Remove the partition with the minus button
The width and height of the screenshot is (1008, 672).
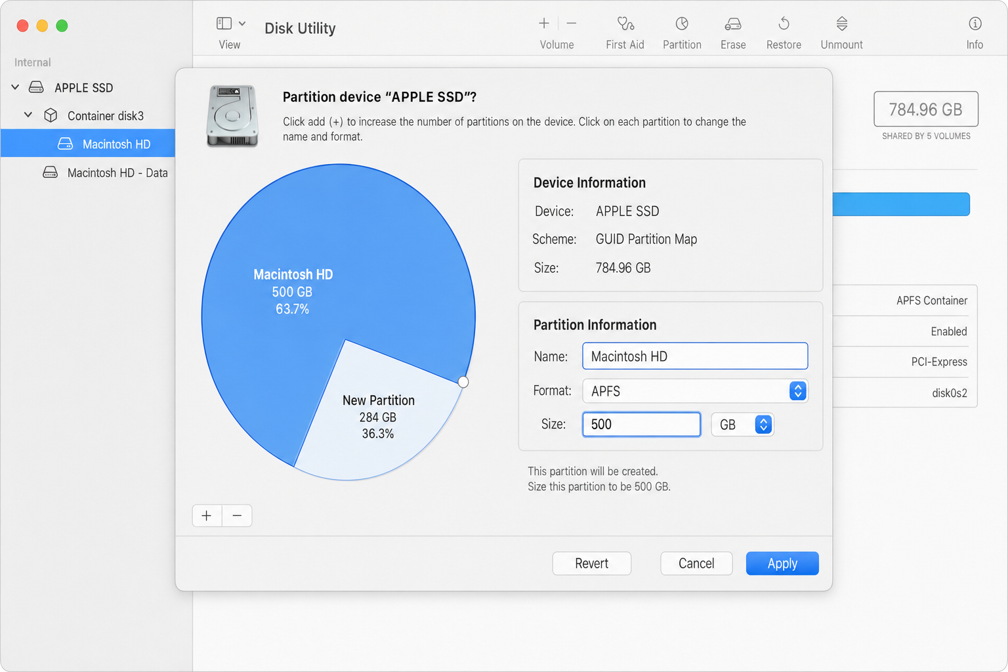237,516
